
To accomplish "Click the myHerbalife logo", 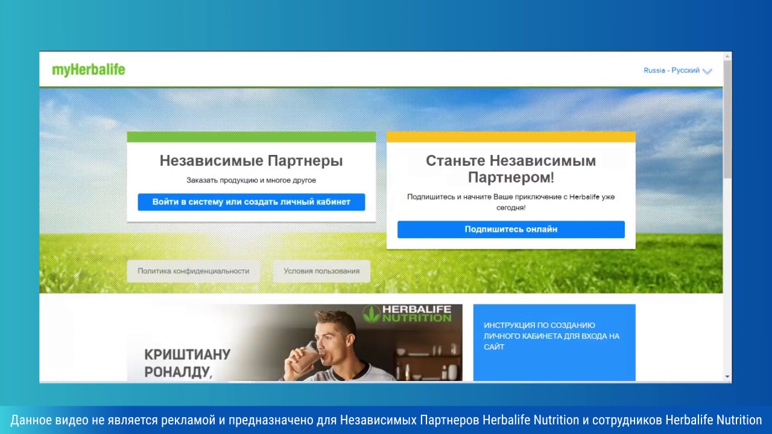I will [x=88, y=70].
